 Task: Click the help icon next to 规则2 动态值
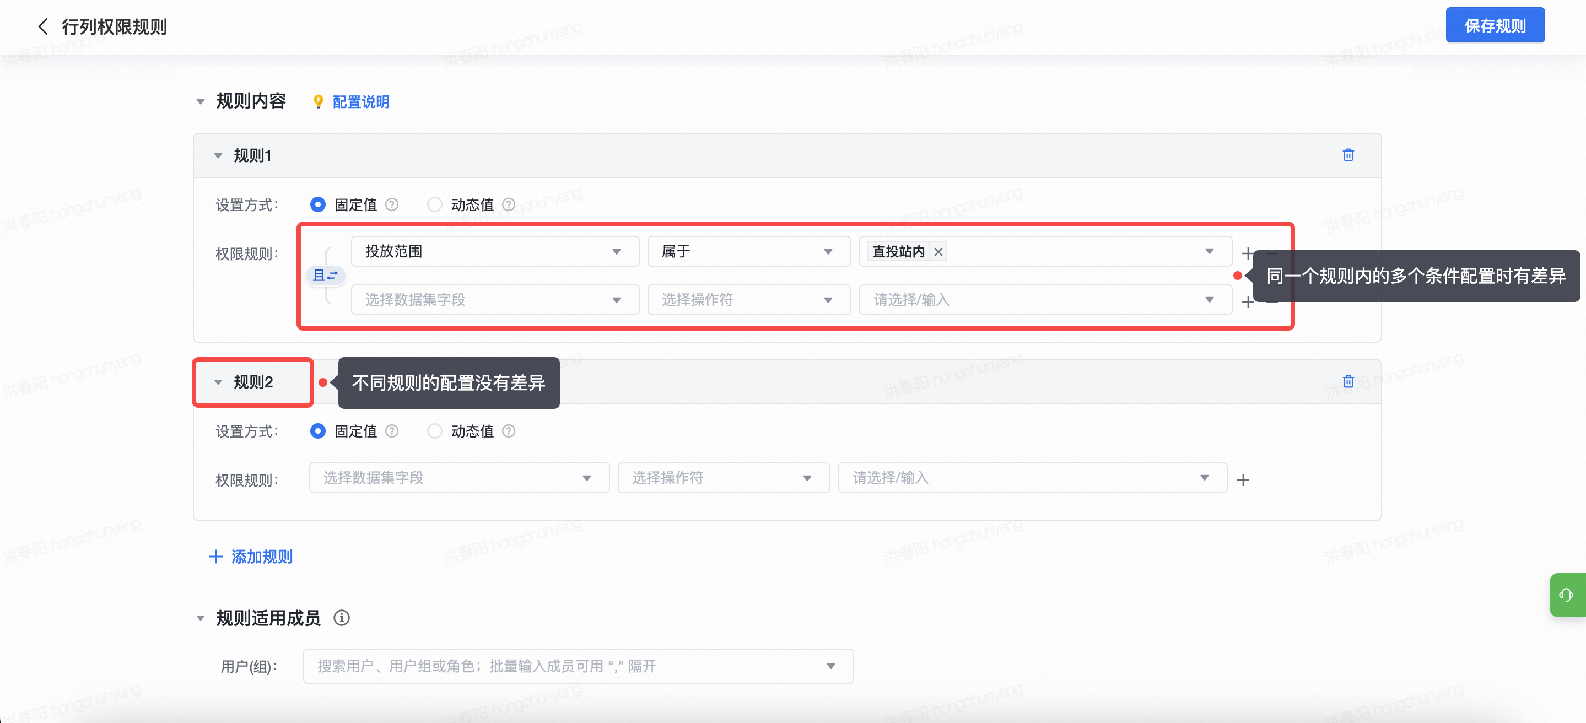[x=509, y=431]
